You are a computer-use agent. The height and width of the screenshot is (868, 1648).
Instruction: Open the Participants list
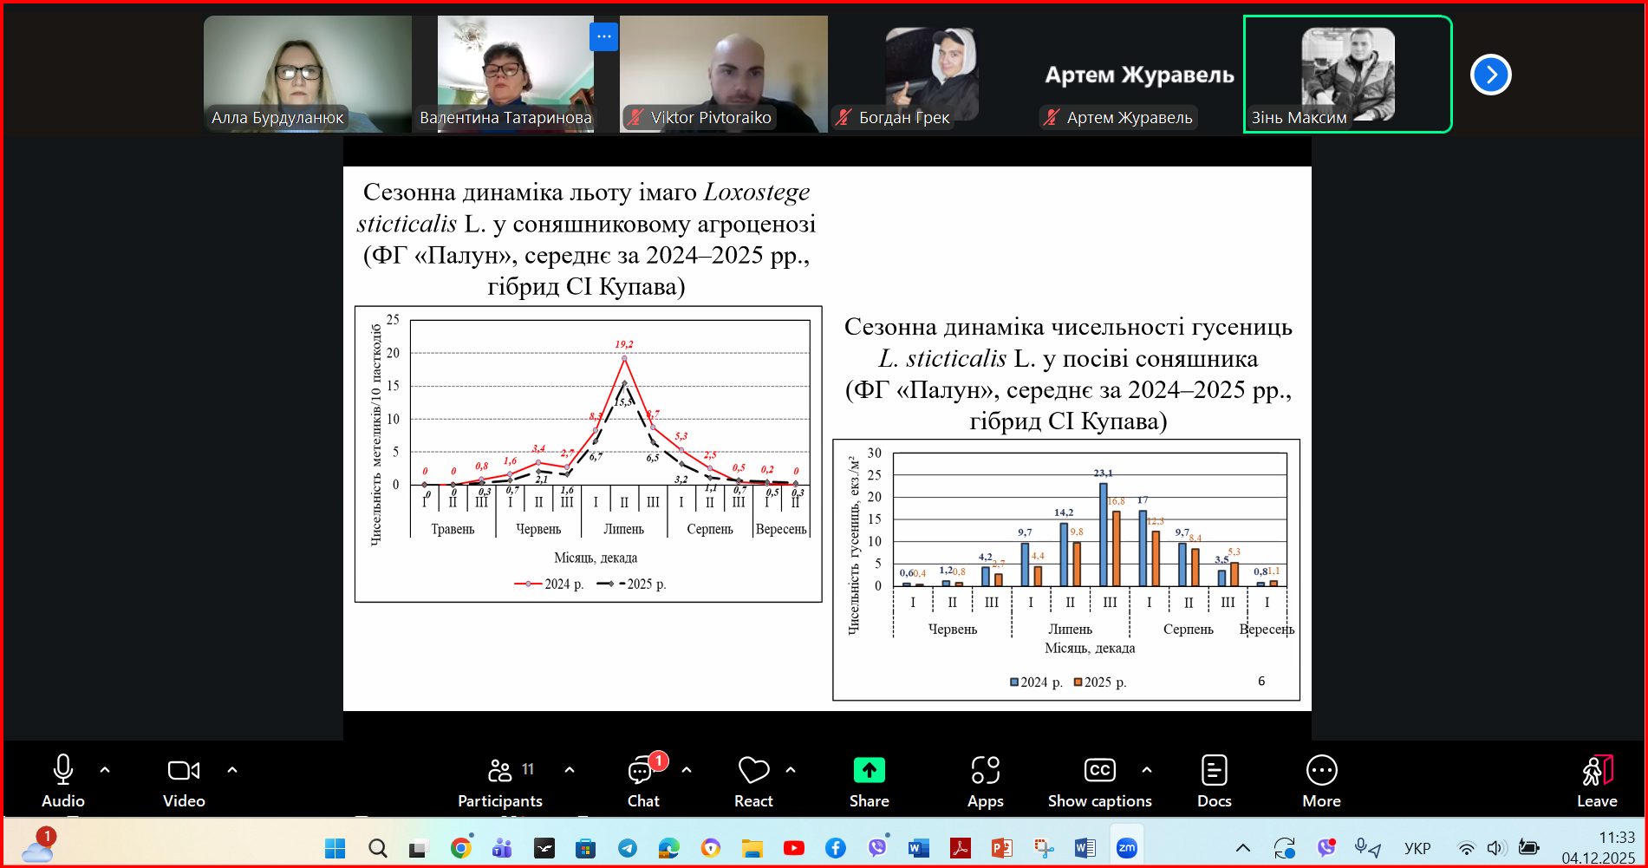tap(500, 780)
